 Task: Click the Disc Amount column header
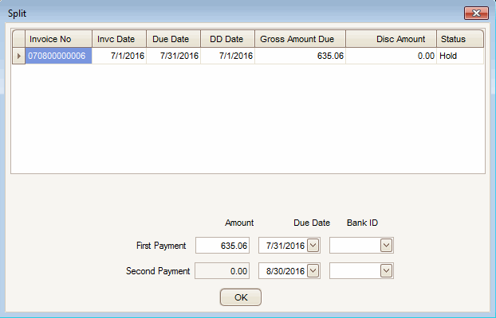pos(391,38)
